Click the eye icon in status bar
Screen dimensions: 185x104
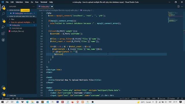click(x=13, y=99)
